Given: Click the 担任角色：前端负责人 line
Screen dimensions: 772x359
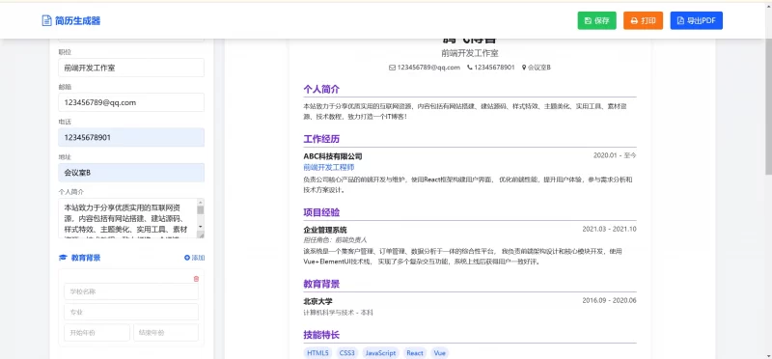Looking at the screenshot, I should point(335,240).
